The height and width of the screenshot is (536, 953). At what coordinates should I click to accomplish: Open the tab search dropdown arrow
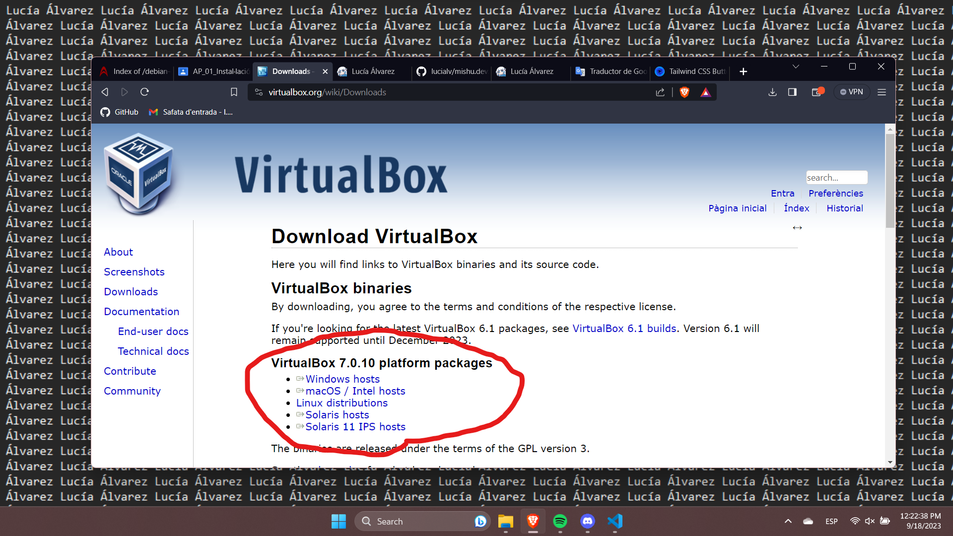click(x=796, y=66)
